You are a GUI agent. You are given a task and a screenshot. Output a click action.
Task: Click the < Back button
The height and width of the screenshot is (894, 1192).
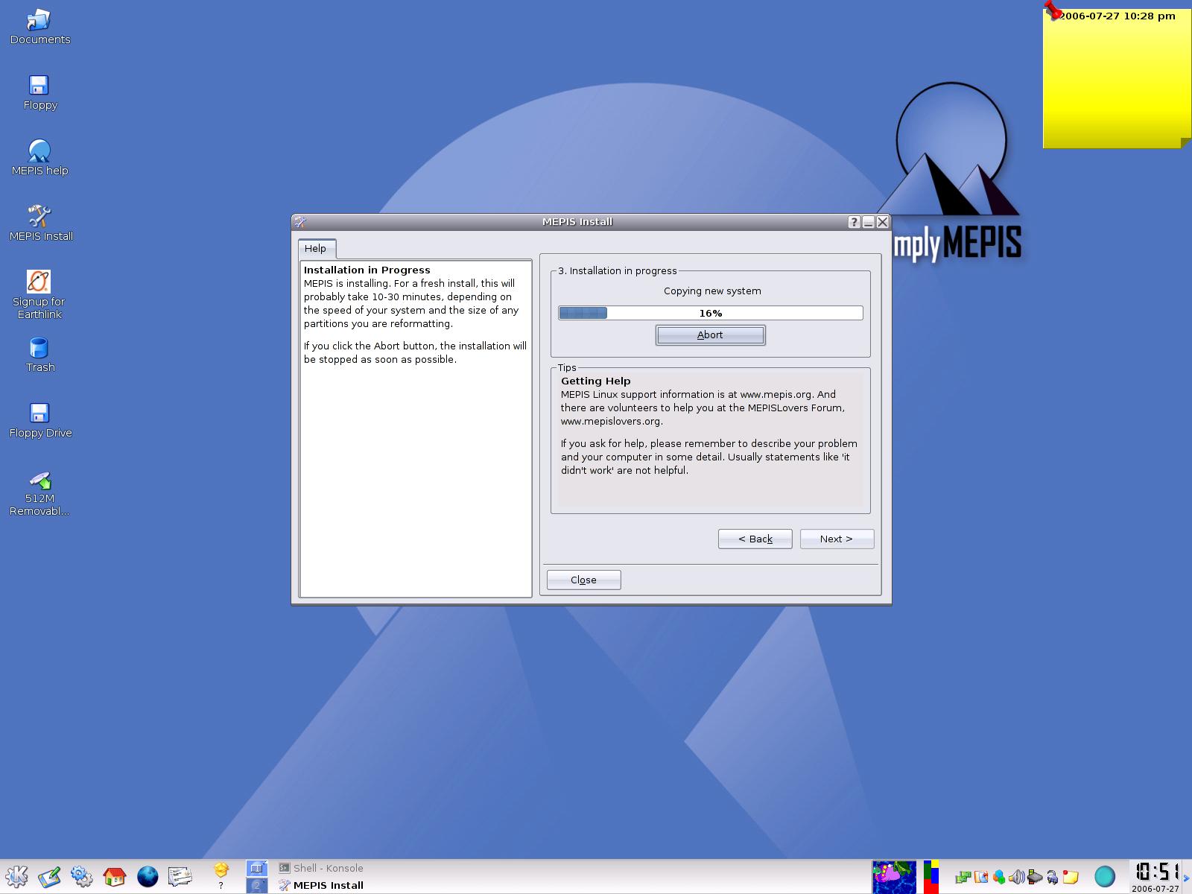click(755, 539)
